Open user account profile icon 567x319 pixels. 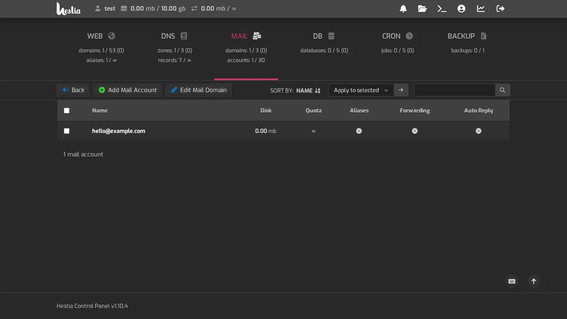click(x=462, y=8)
